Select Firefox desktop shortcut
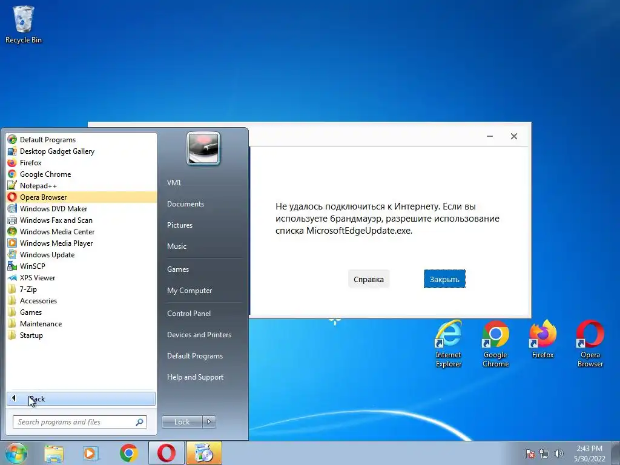Image resolution: width=620 pixels, height=465 pixels. pos(543,339)
